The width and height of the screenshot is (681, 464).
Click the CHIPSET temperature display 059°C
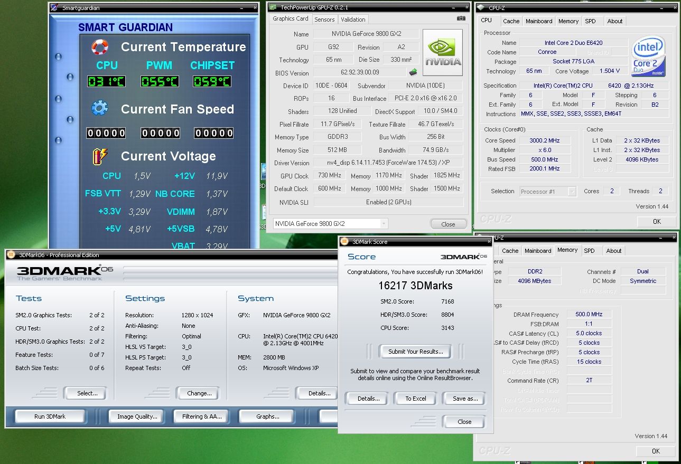212,82
